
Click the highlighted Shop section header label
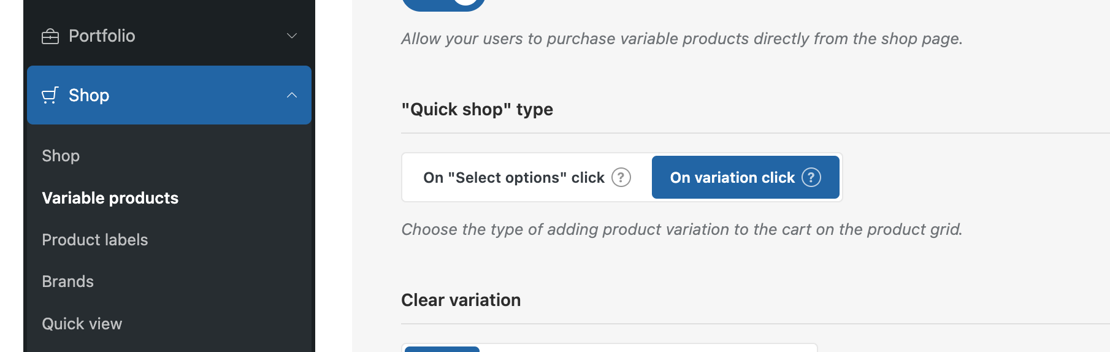click(x=89, y=96)
